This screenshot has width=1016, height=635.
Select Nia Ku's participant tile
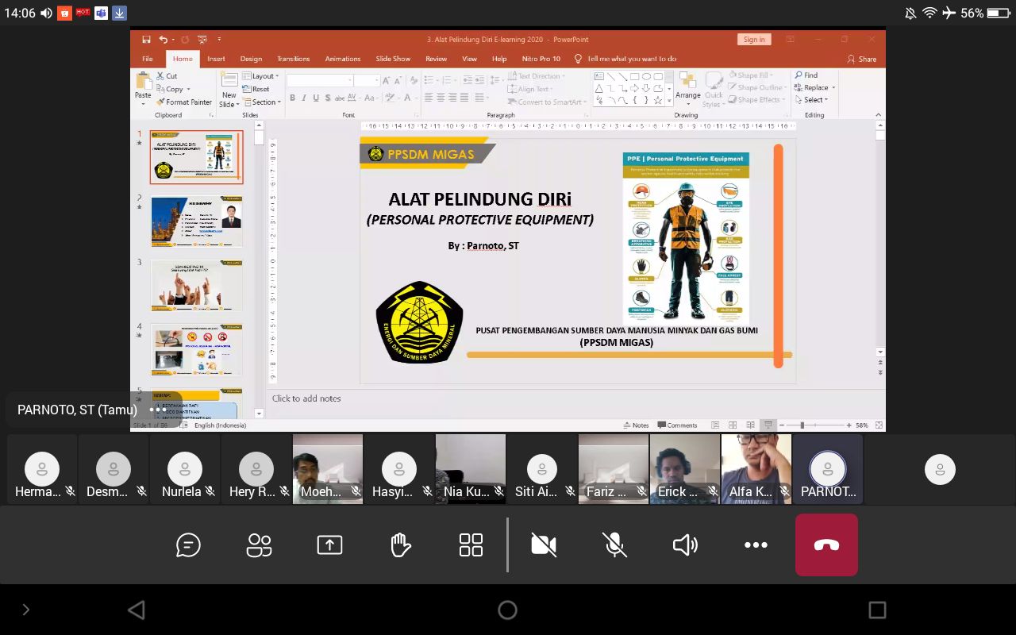[470, 468]
